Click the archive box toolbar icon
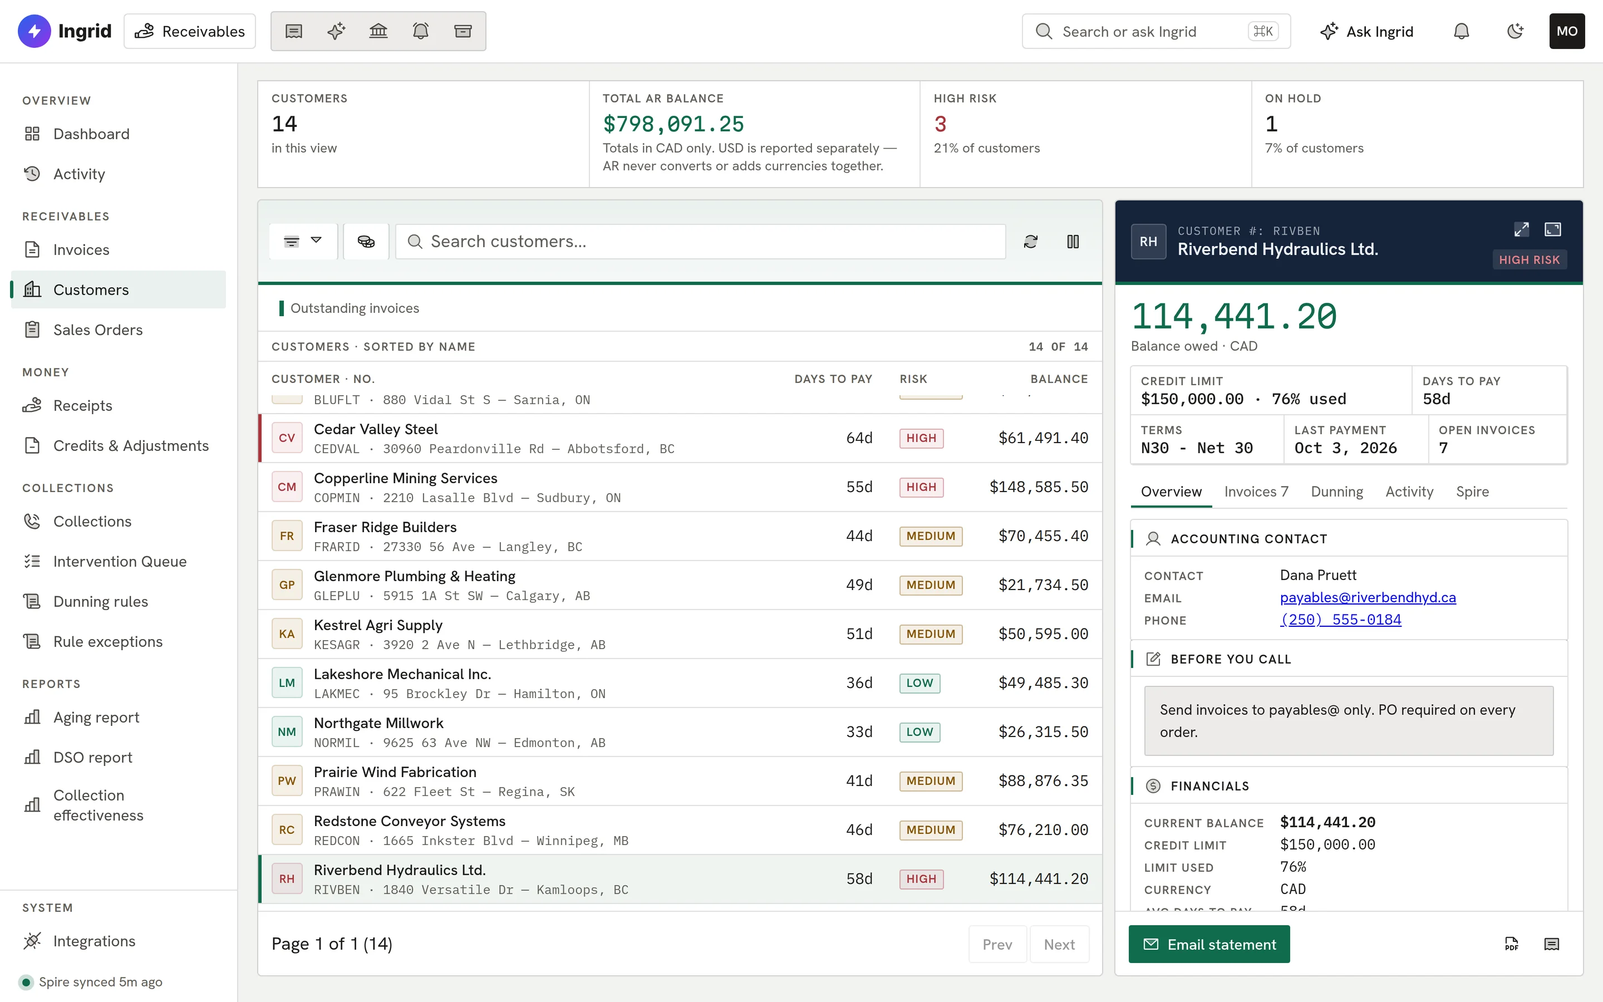This screenshot has height=1002, width=1603. pos(463,31)
